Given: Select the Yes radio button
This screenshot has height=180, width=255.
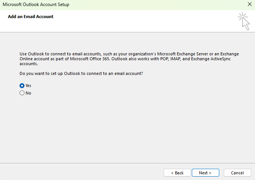Looking at the screenshot, I should [22, 85].
